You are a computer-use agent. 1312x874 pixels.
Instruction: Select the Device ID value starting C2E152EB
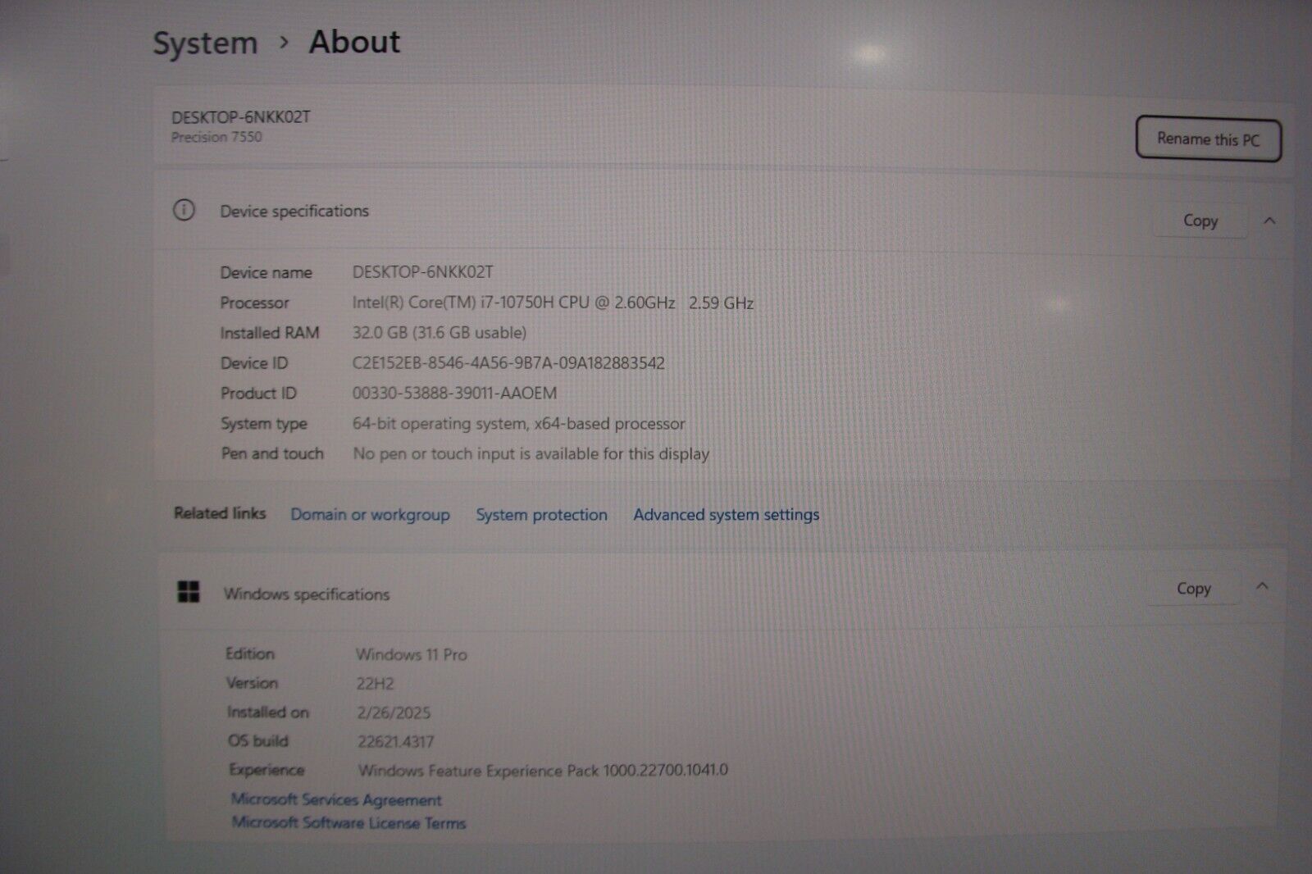click(x=508, y=362)
